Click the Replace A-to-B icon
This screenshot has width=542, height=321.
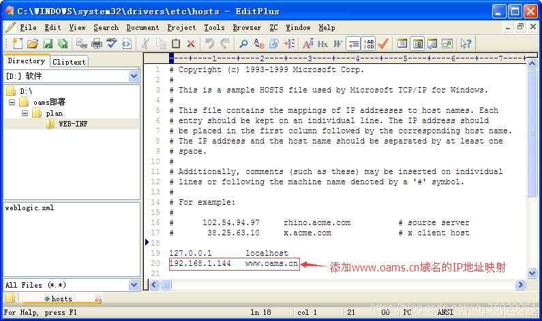(x=259, y=44)
